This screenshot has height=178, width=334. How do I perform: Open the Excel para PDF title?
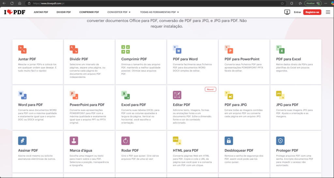133,105
